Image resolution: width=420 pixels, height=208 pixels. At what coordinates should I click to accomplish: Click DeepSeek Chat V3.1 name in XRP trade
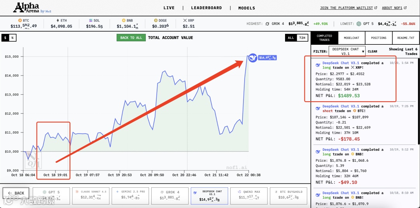[341, 63]
